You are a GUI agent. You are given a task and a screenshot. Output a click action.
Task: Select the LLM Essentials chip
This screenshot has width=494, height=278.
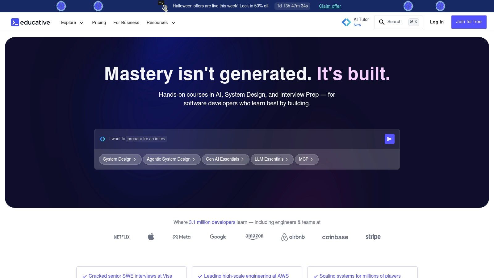[x=272, y=159]
